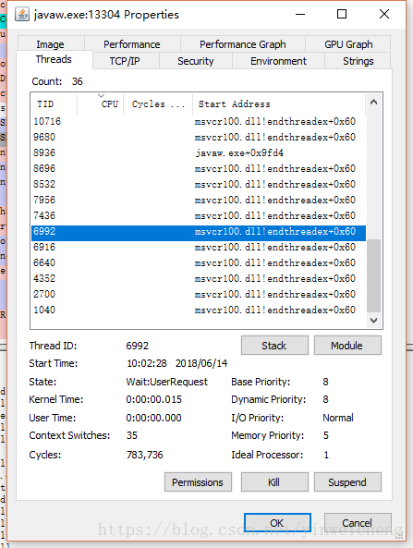Select thread row 4352

coord(199,278)
